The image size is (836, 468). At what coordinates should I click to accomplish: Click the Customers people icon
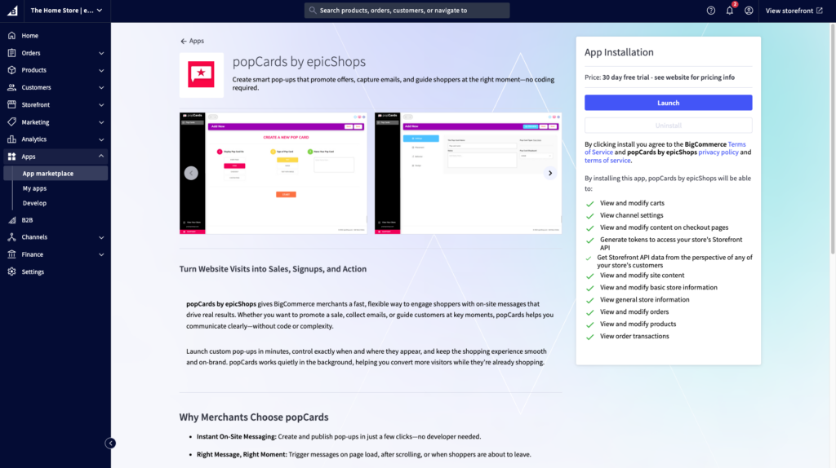pyautogui.click(x=11, y=87)
